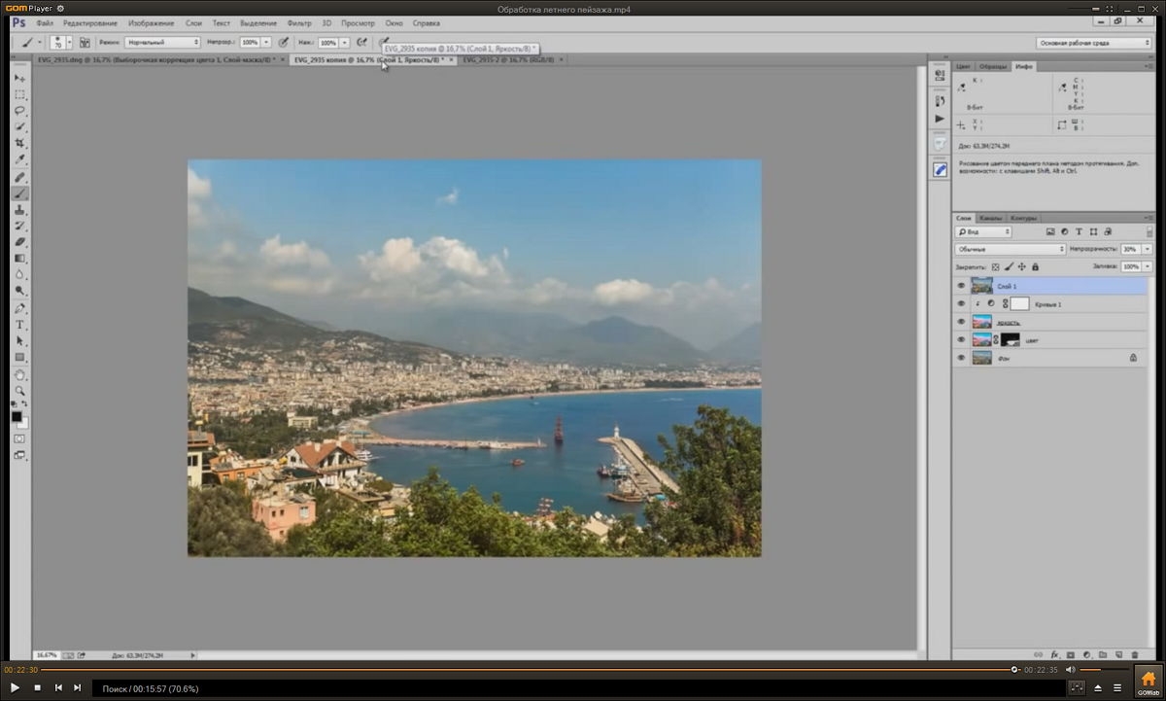Hide the Фон background layer
The image size is (1166, 701).
pyautogui.click(x=961, y=358)
